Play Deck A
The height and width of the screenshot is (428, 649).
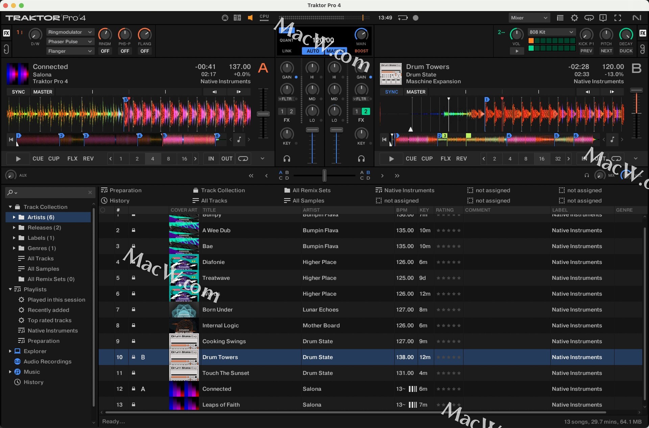(18, 159)
